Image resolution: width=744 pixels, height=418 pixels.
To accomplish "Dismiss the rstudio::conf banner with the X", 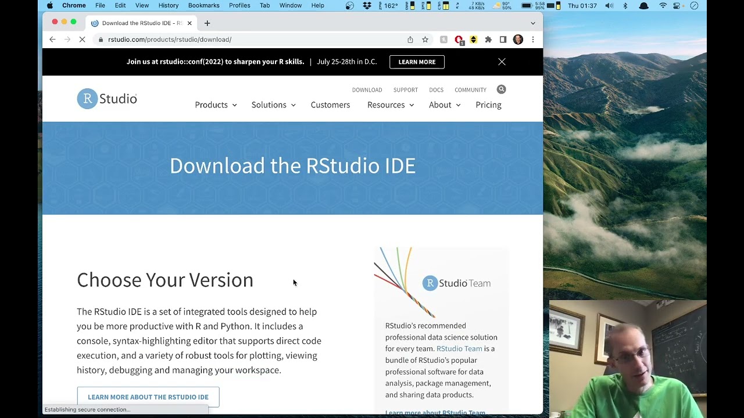I will click(502, 62).
